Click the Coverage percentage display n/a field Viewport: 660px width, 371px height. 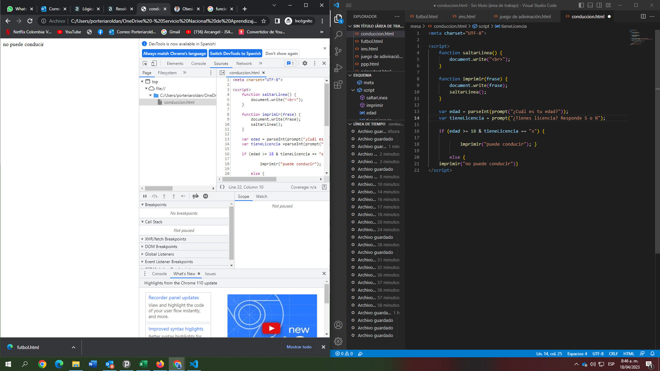tap(303, 187)
